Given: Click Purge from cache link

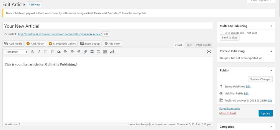Looking at the screenshot, I should point(230,109).
